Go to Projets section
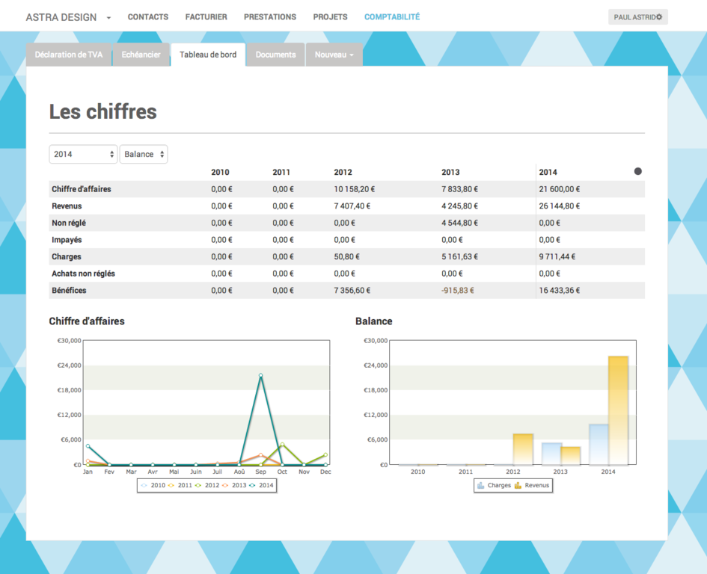Image resolution: width=707 pixels, height=574 pixels. [330, 16]
